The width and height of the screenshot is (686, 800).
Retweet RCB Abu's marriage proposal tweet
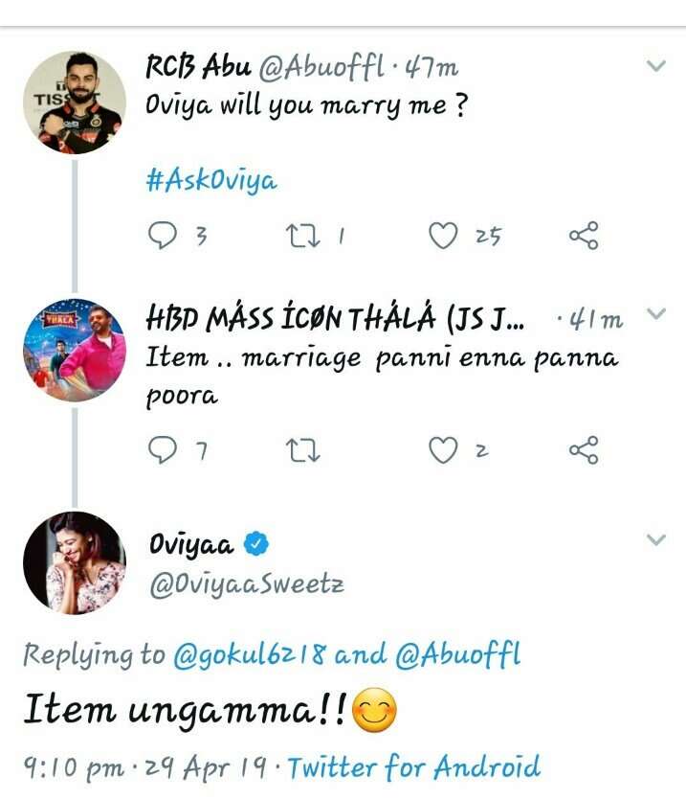[x=304, y=236]
